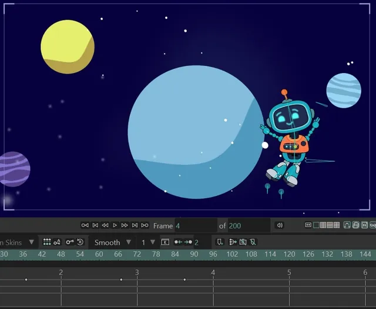376x309 pixels.
Task: Click the crossed marker icon in timeline toolbar
Action: tap(253, 242)
